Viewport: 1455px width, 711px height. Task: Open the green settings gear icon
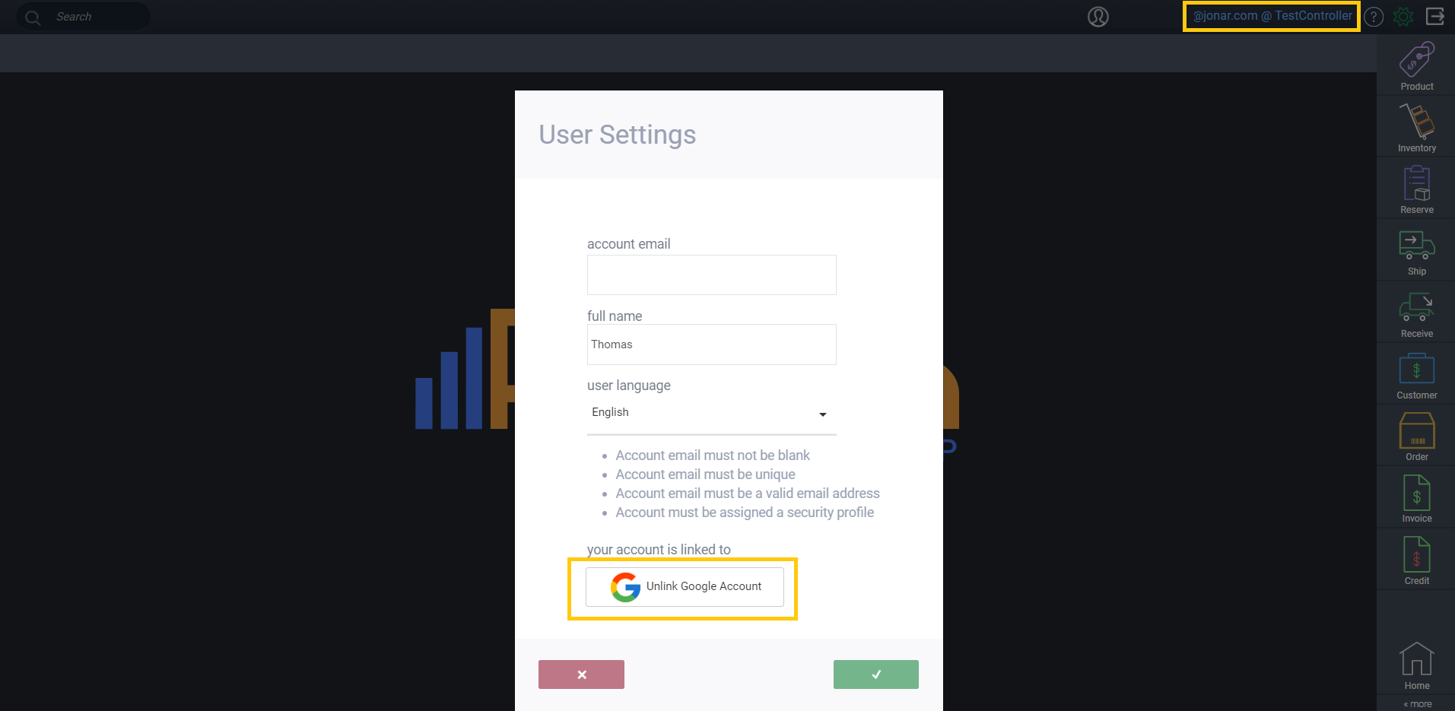(1403, 17)
